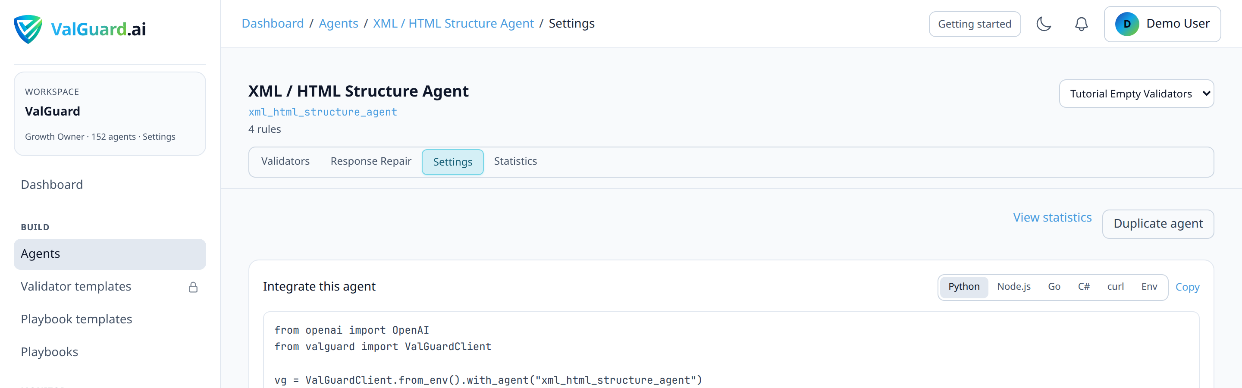The width and height of the screenshot is (1242, 388).
Task: Open Agents in the sidebar
Action: coord(110,254)
